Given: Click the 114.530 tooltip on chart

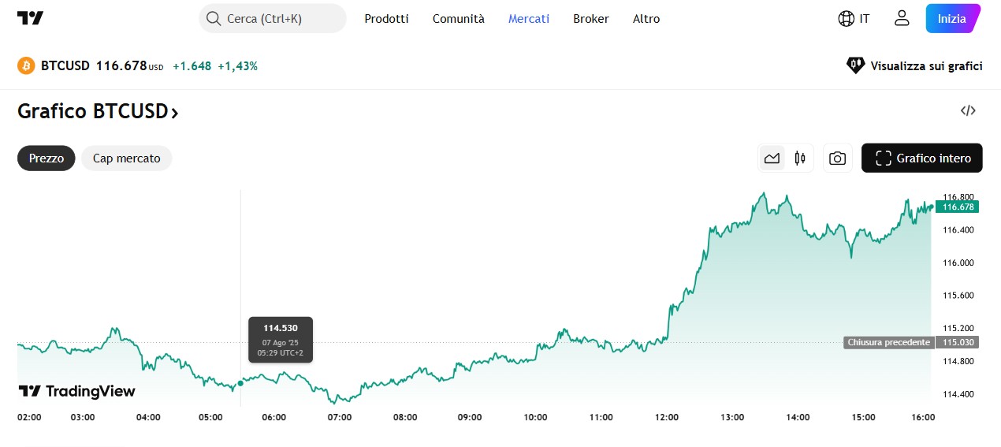Looking at the screenshot, I should pyautogui.click(x=281, y=340).
